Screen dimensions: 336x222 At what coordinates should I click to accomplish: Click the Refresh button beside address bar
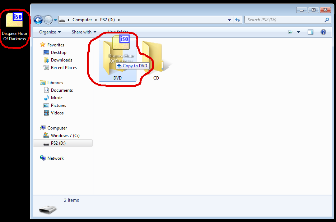coord(238,20)
